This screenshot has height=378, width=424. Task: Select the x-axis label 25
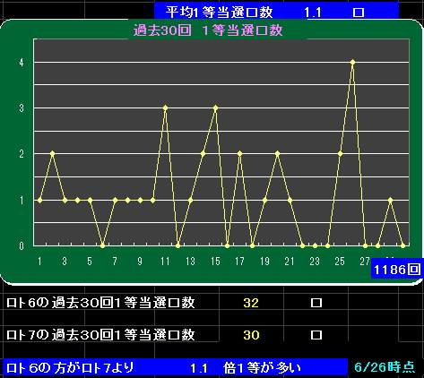pyautogui.click(x=340, y=262)
